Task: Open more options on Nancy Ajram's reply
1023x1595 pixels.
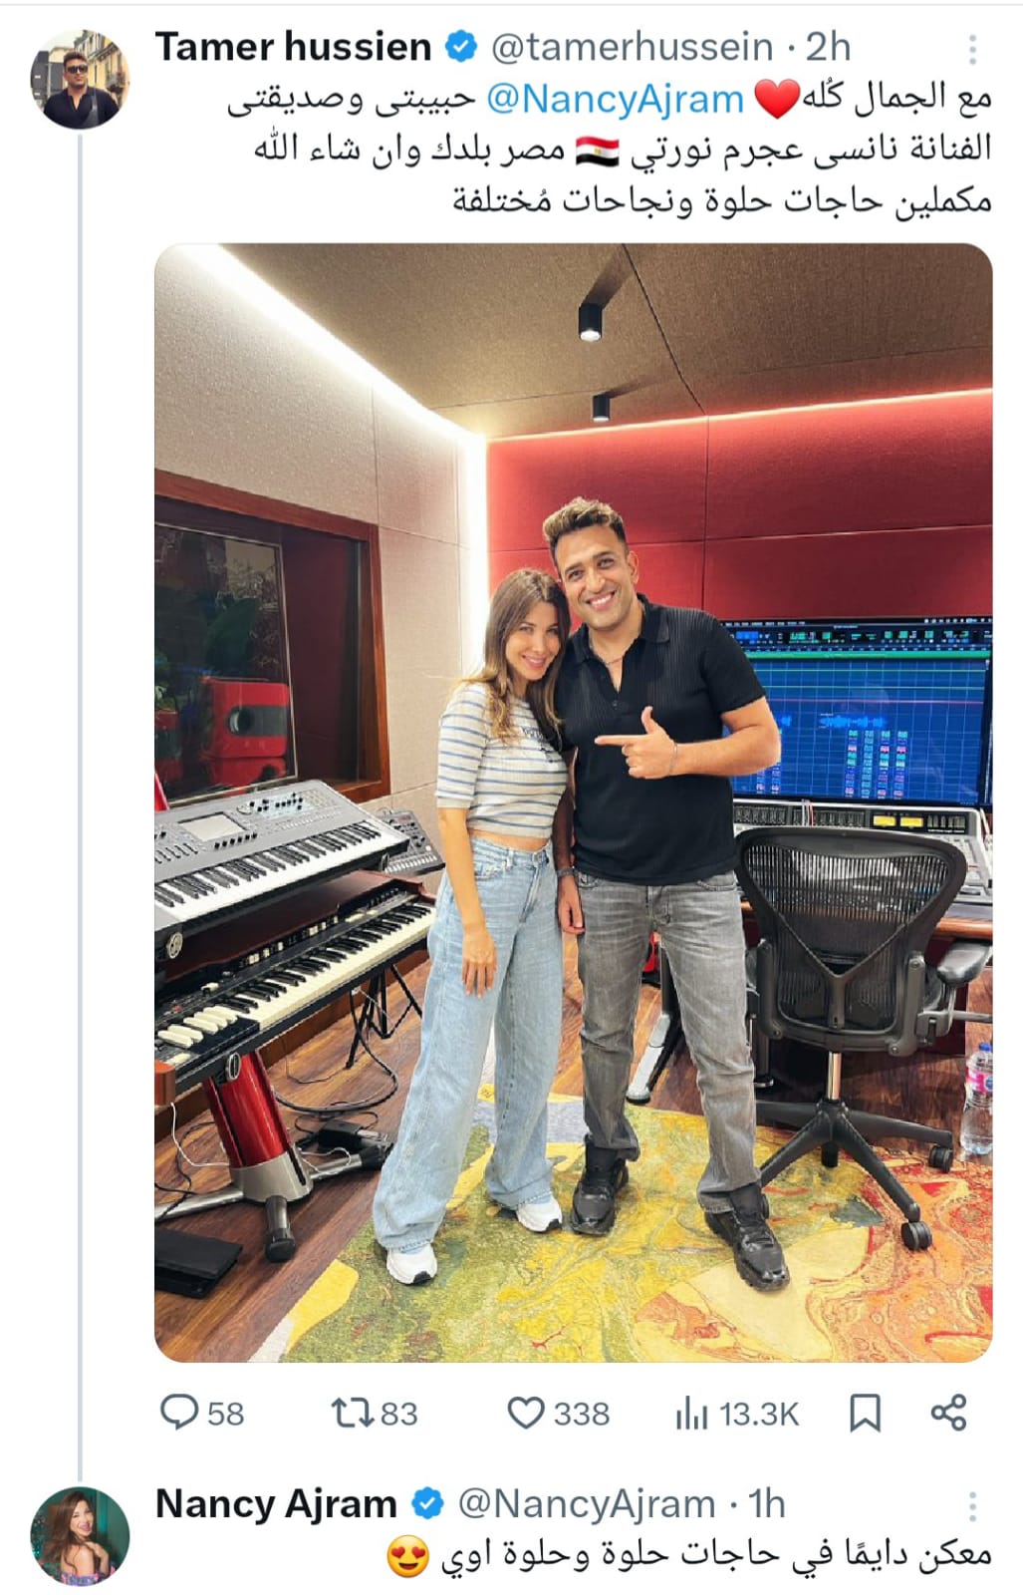Action: pyautogui.click(x=972, y=1504)
